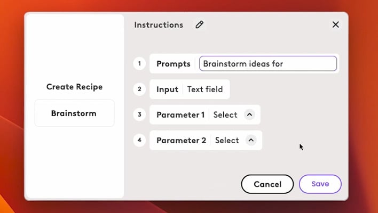Close the recipe dialog with the X
Screen dimensions: 378x213
tap(335, 24)
